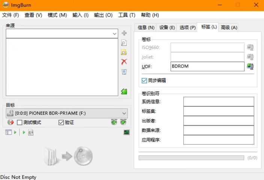Open the 输入 (I) menu
This screenshot has height=180, width=264.
point(80,15)
